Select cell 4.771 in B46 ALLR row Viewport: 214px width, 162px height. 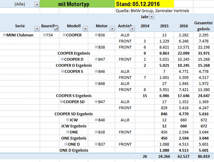coord(183,71)
